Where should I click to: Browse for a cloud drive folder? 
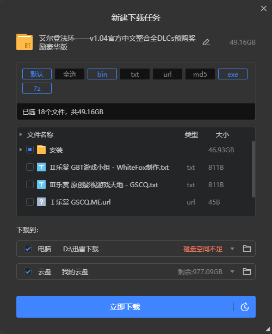pyautogui.click(x=247, y=271)
